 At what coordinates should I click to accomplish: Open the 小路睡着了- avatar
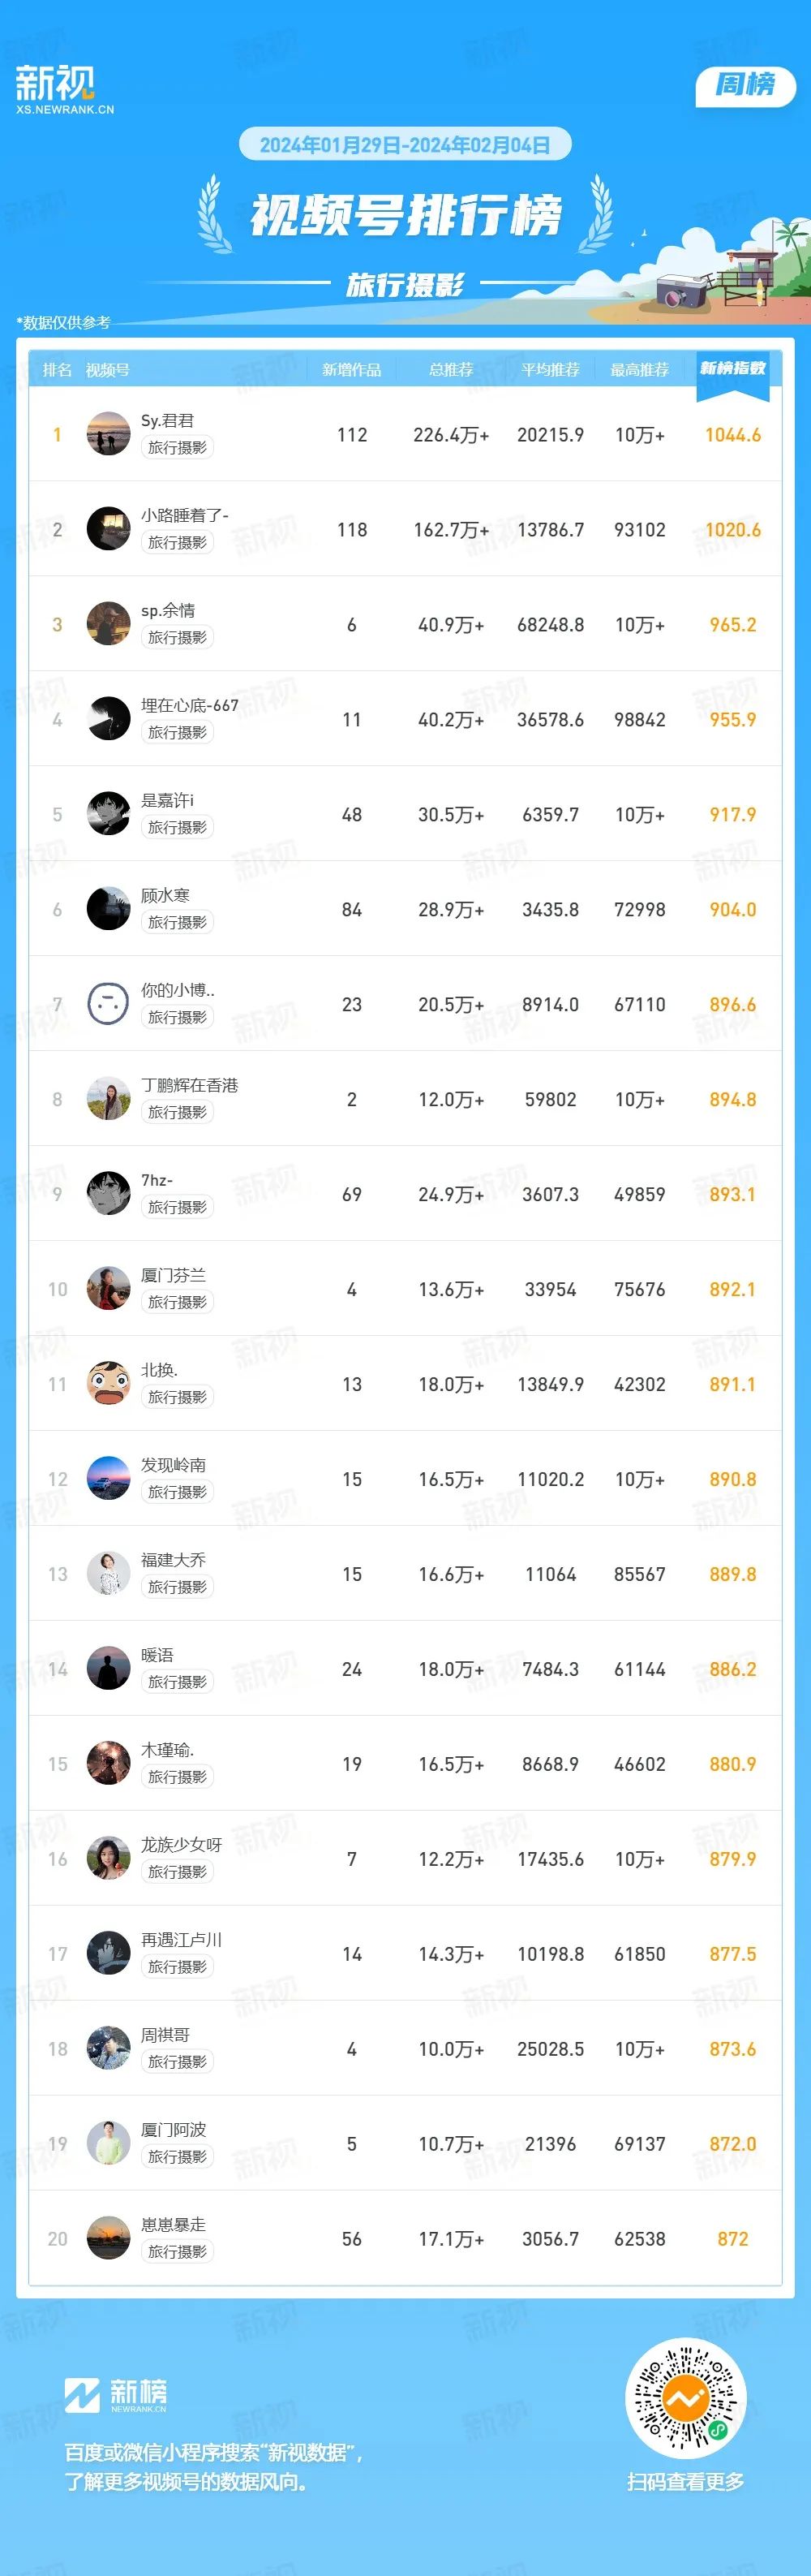109,529
